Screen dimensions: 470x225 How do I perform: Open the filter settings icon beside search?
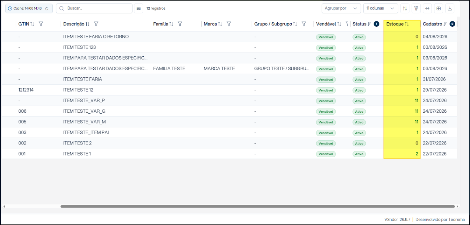tap(139, 8)
